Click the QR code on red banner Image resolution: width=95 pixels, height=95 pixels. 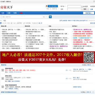pos(89,57)
